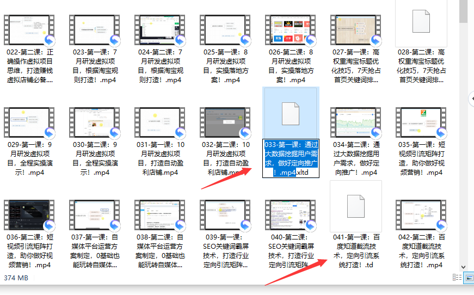
Task: Click the file name of 031 October project
Action: click(160, 158)
